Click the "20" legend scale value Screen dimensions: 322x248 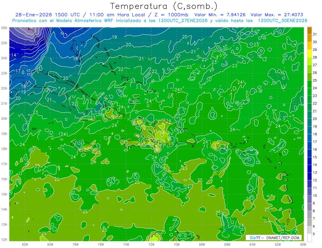click(x=315, y=119)
